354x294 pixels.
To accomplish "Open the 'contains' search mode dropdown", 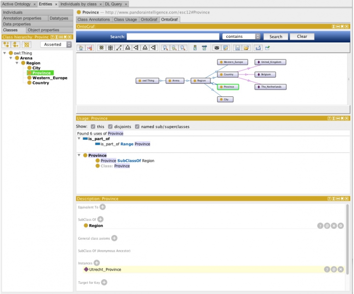I will [x=241, y=36].
